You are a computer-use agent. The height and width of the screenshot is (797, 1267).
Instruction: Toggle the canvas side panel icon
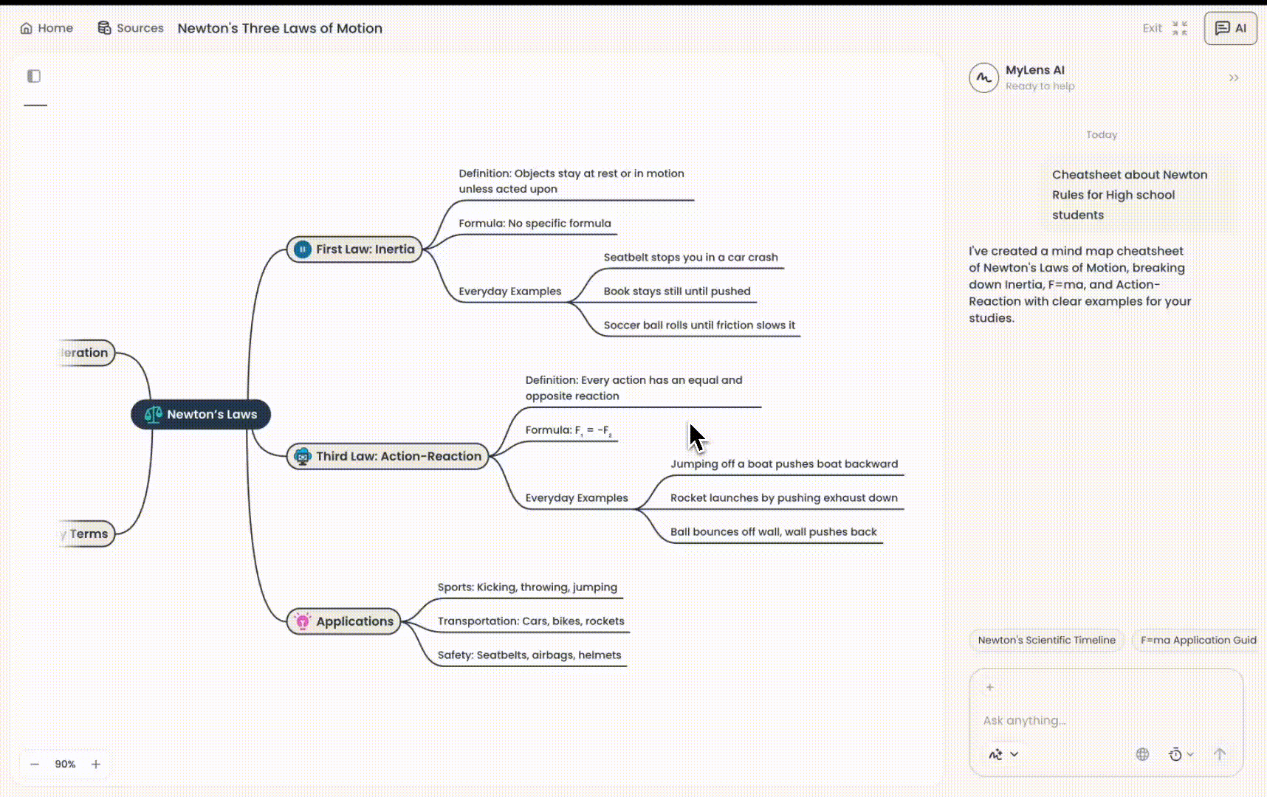(x=34, y=76)
